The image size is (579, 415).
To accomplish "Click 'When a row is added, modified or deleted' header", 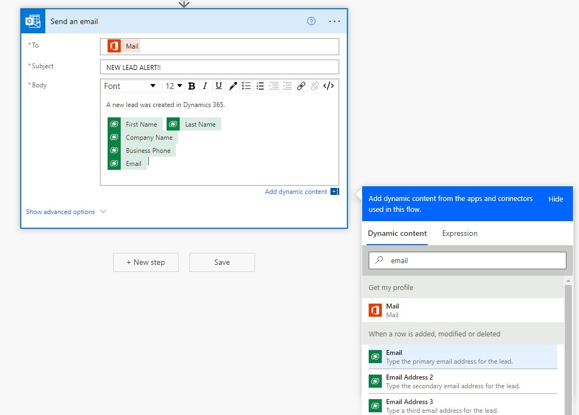I will tap(463, 334).
